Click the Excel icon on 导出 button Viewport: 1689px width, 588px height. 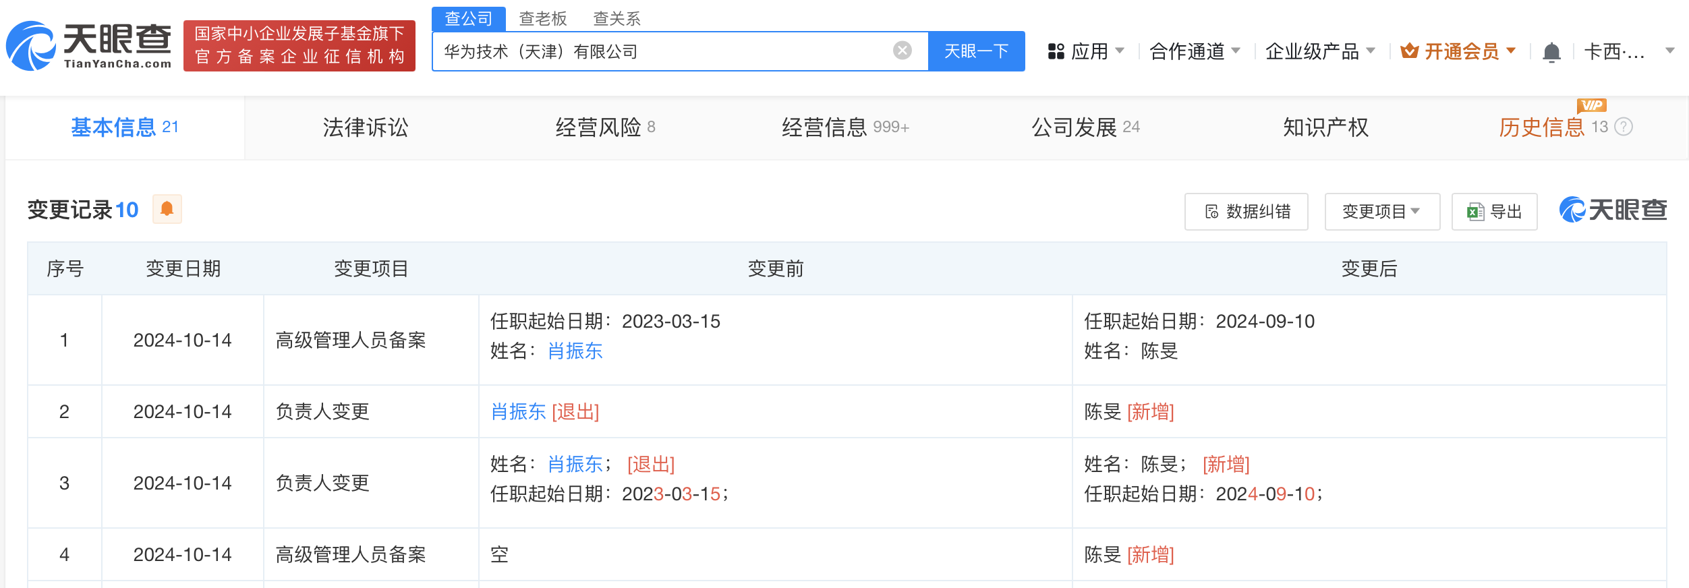(x=1475, y=212)
